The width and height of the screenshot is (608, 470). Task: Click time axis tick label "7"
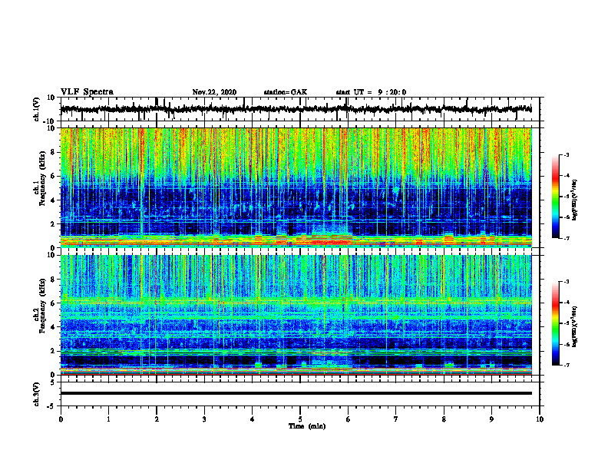pos(396,419)
